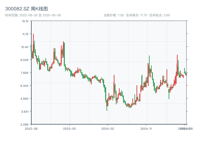The height and width of the screenshot is (155, 207).
Task: Click the 11.75 y-axis tick label
Action: pos(25,34)
